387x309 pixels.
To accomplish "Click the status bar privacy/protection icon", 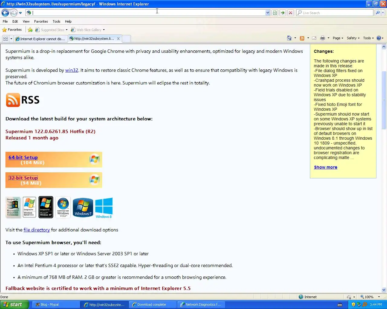I will [x=349, y=297].
